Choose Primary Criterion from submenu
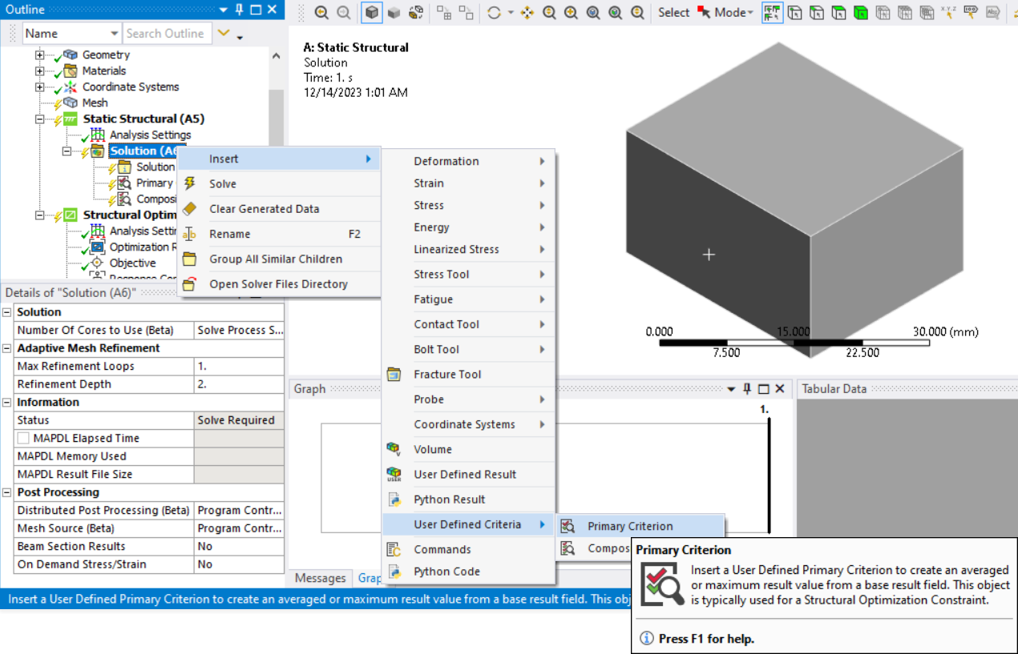1018x654 pixels. pos(630,527)
